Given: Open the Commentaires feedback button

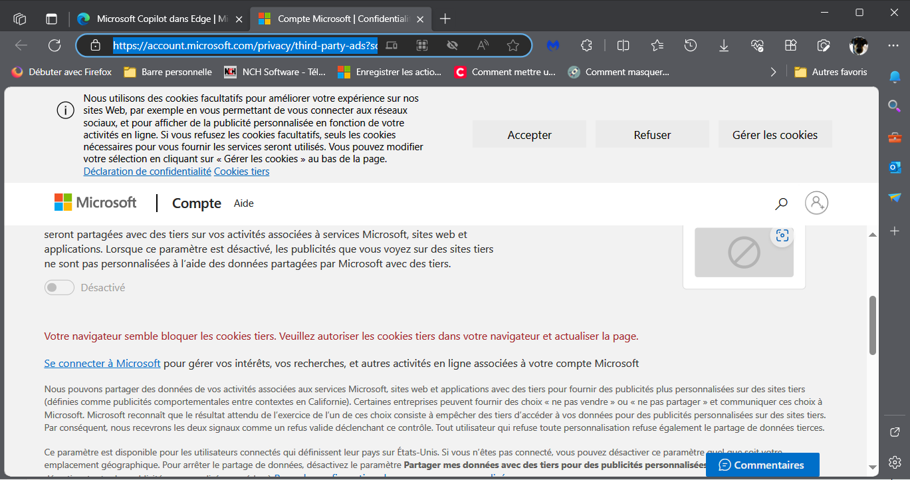Looking at the screenshot, I should [x=762, y=465].
